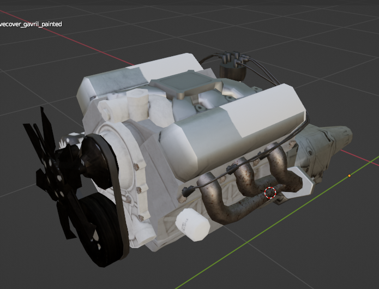Click the 'vecover_gavril_painted' object name text
379x289 pixels.
31,24
